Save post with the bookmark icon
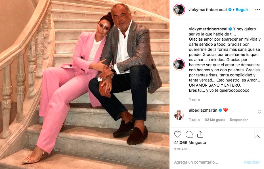The height and width of the screenshot is (169, 264). (257, 134)
